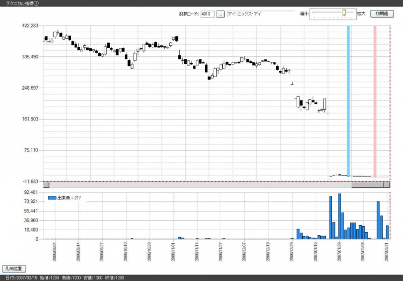The height and width of the screenshot is (281, 403).
Task: Click the date label 2006/10/10
Action: click(x=126, y=252)
